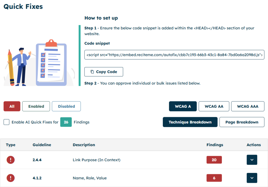Switch to Technique Breakdown view
Image resolution: width=268 pixels, height=187 pixels.
click(190, 122)
